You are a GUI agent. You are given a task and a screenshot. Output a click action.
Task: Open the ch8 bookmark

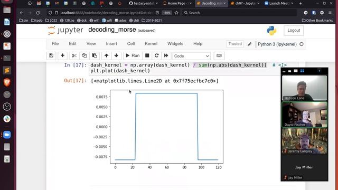134,21
